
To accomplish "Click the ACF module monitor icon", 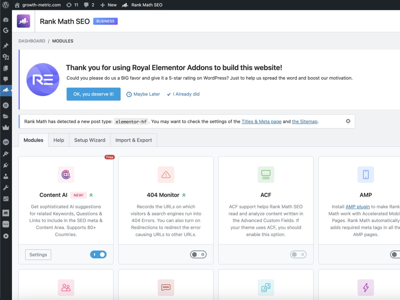I will tap(266, 174).
